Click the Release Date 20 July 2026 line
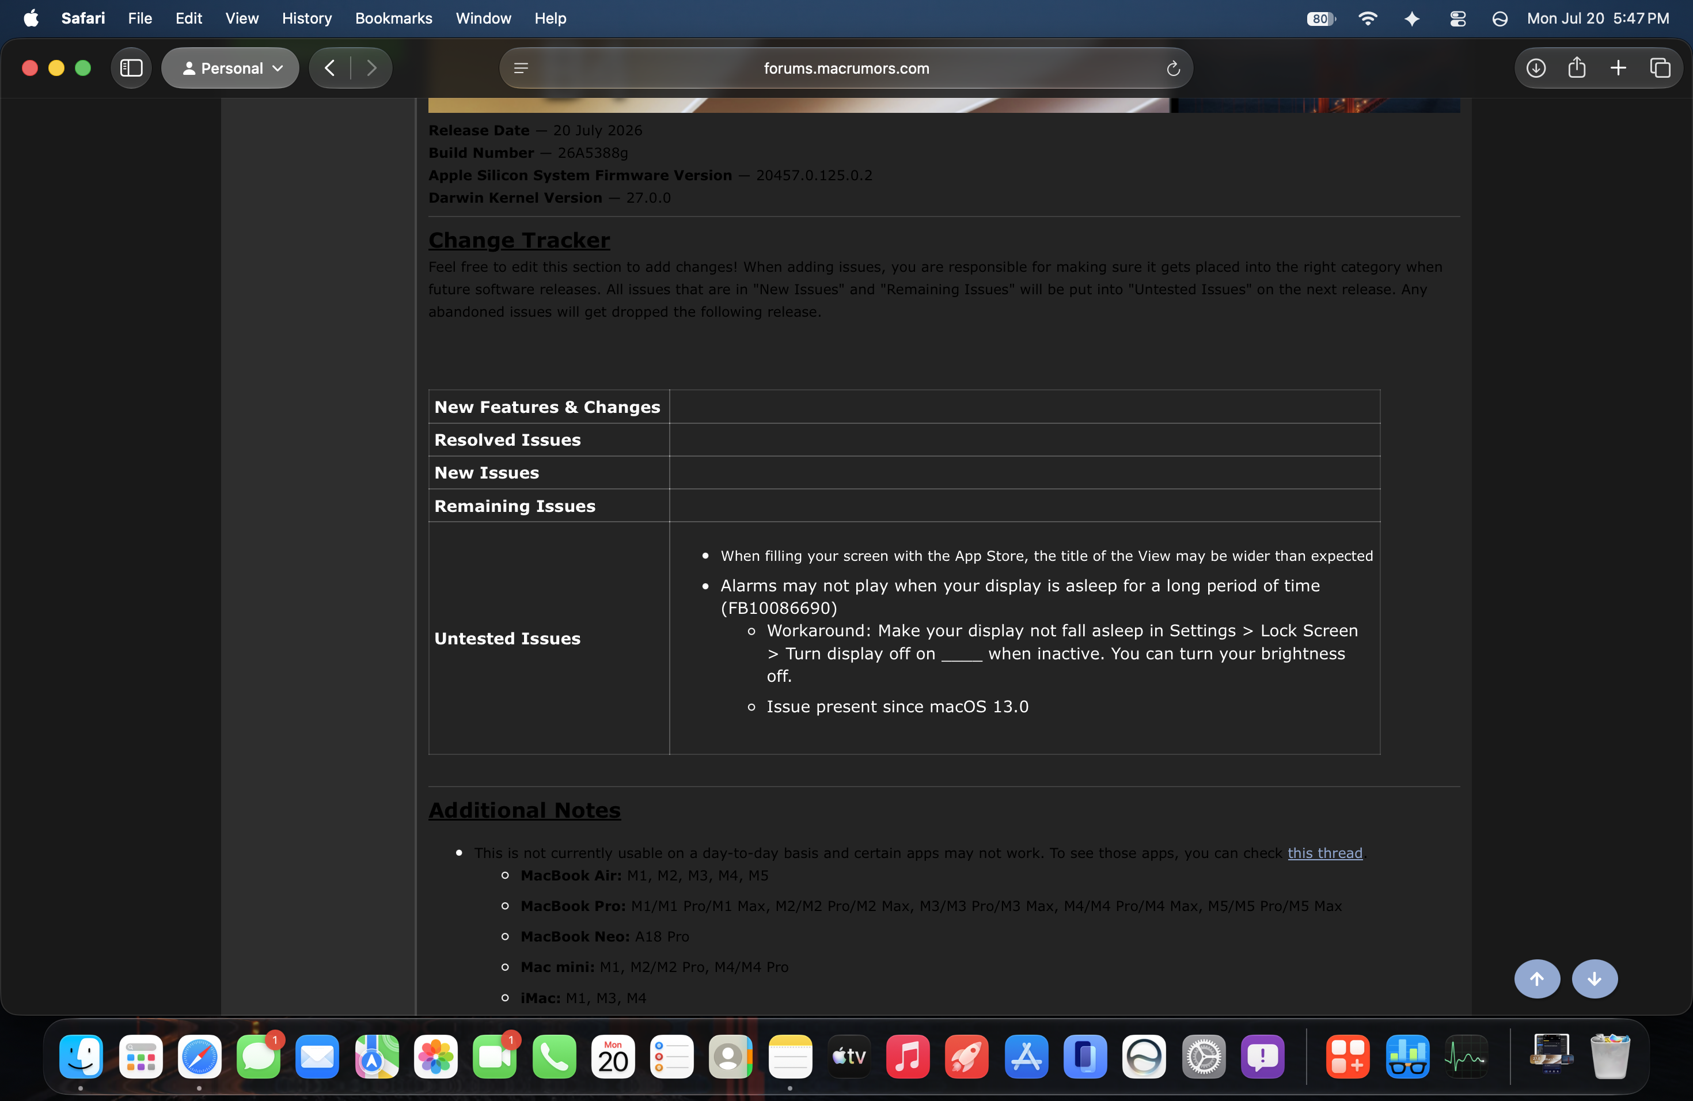This screenshot has height=1101, width=1693. tap(535, 131)
